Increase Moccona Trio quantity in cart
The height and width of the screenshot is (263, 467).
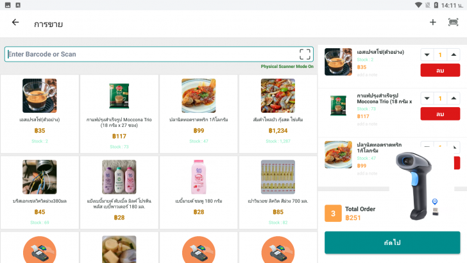click(x=454, y=99)
